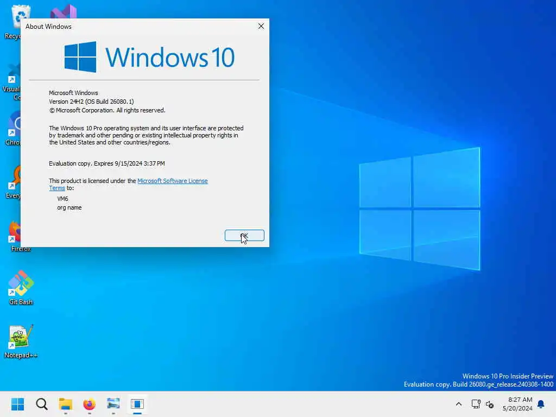Click the 'VM6' licensee name
556x417 pixels.
tap(62, 199)
